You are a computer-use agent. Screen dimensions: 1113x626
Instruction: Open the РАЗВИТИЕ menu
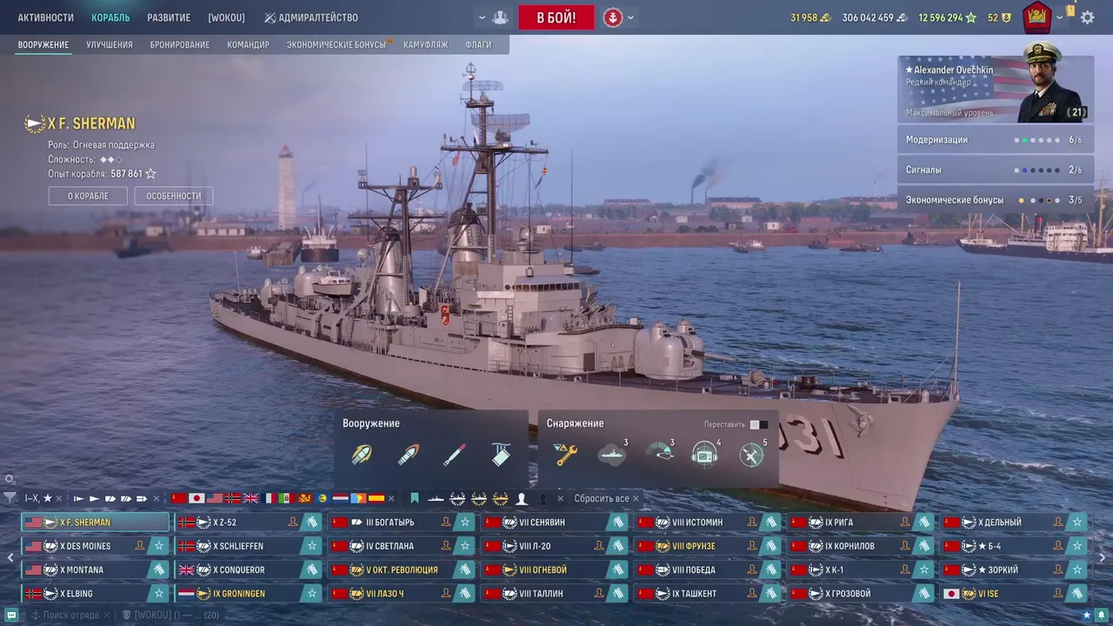pyautogui.click(x=169, y=17)
